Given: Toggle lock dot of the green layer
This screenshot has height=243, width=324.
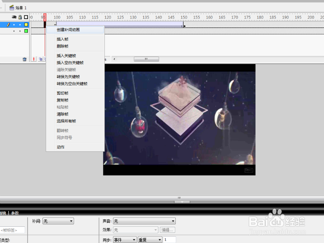Looking at the screenshot, I should (x=20, y=31).
